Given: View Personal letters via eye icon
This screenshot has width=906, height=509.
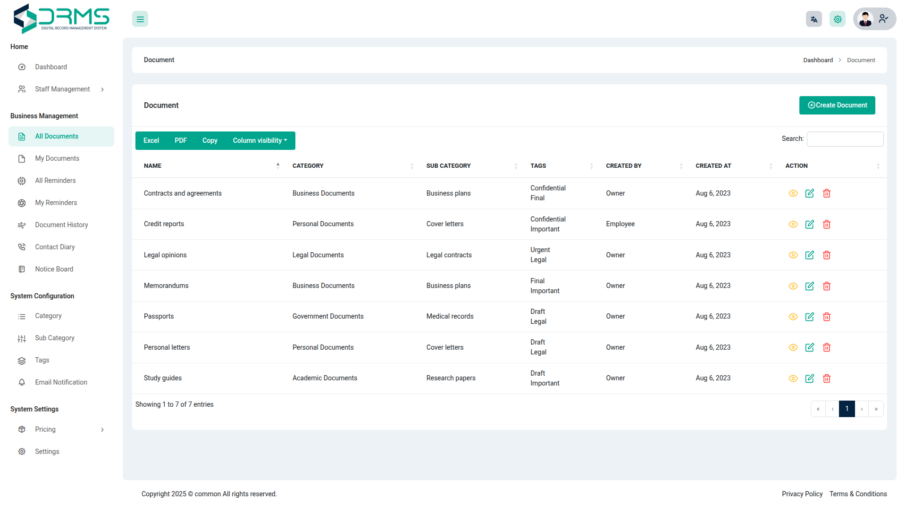Looking at the screenshot, I should (x=793, y=347).
